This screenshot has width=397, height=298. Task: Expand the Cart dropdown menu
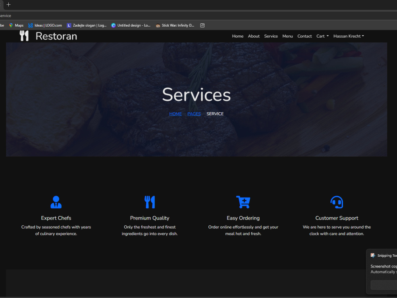pos(322,36)
